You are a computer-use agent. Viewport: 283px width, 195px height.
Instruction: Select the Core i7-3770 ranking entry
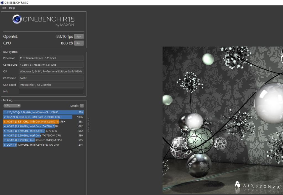pyautogui.click(x=43, y=131)
